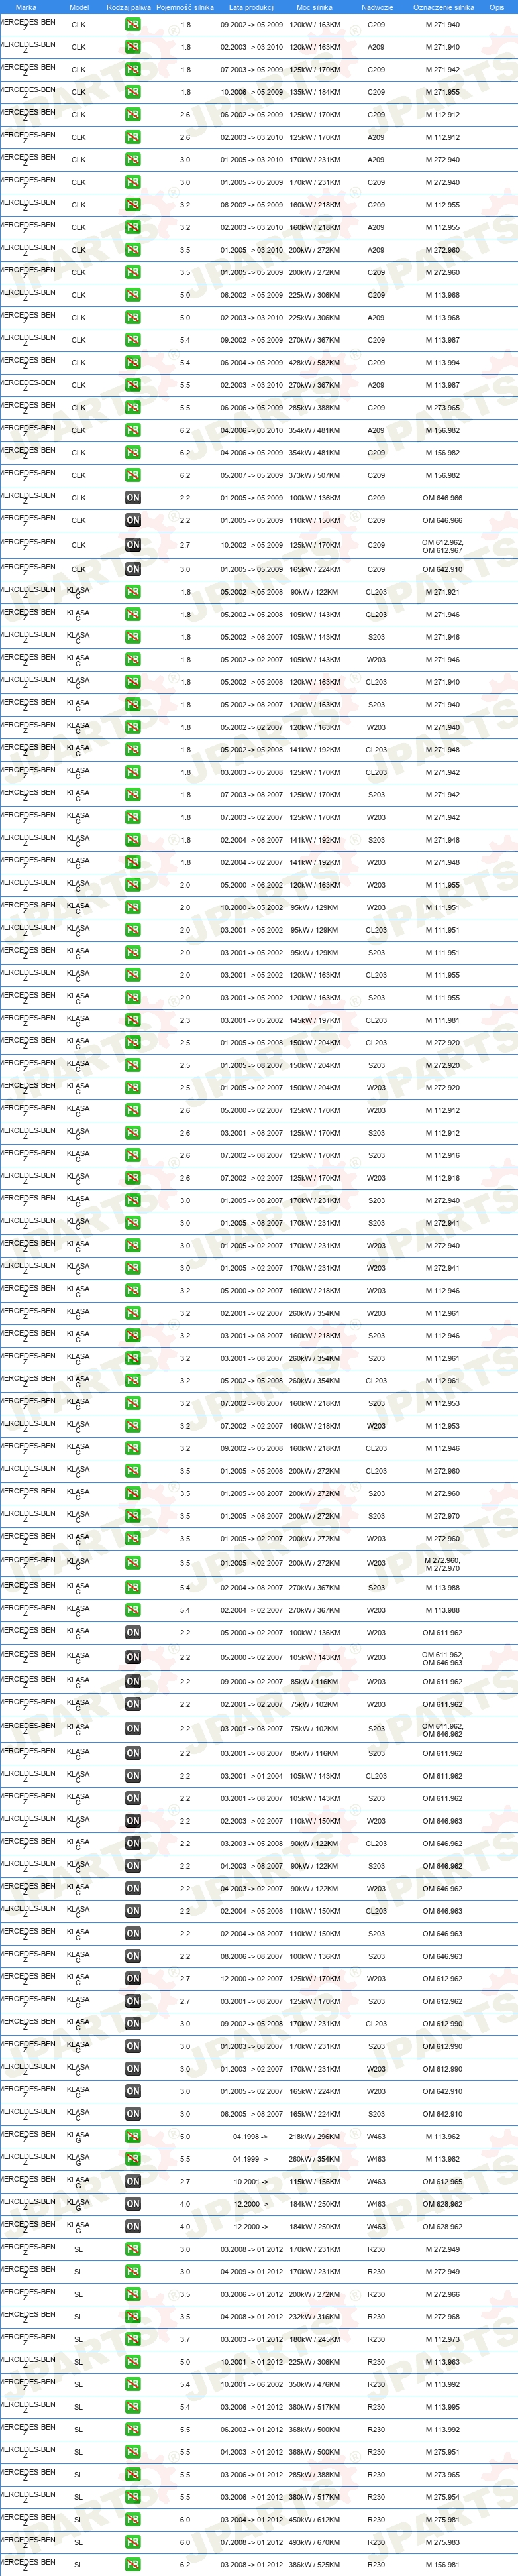Click the Rodzaj paliwa column header
Screen dimensions: 518x2576
point(128,7)
